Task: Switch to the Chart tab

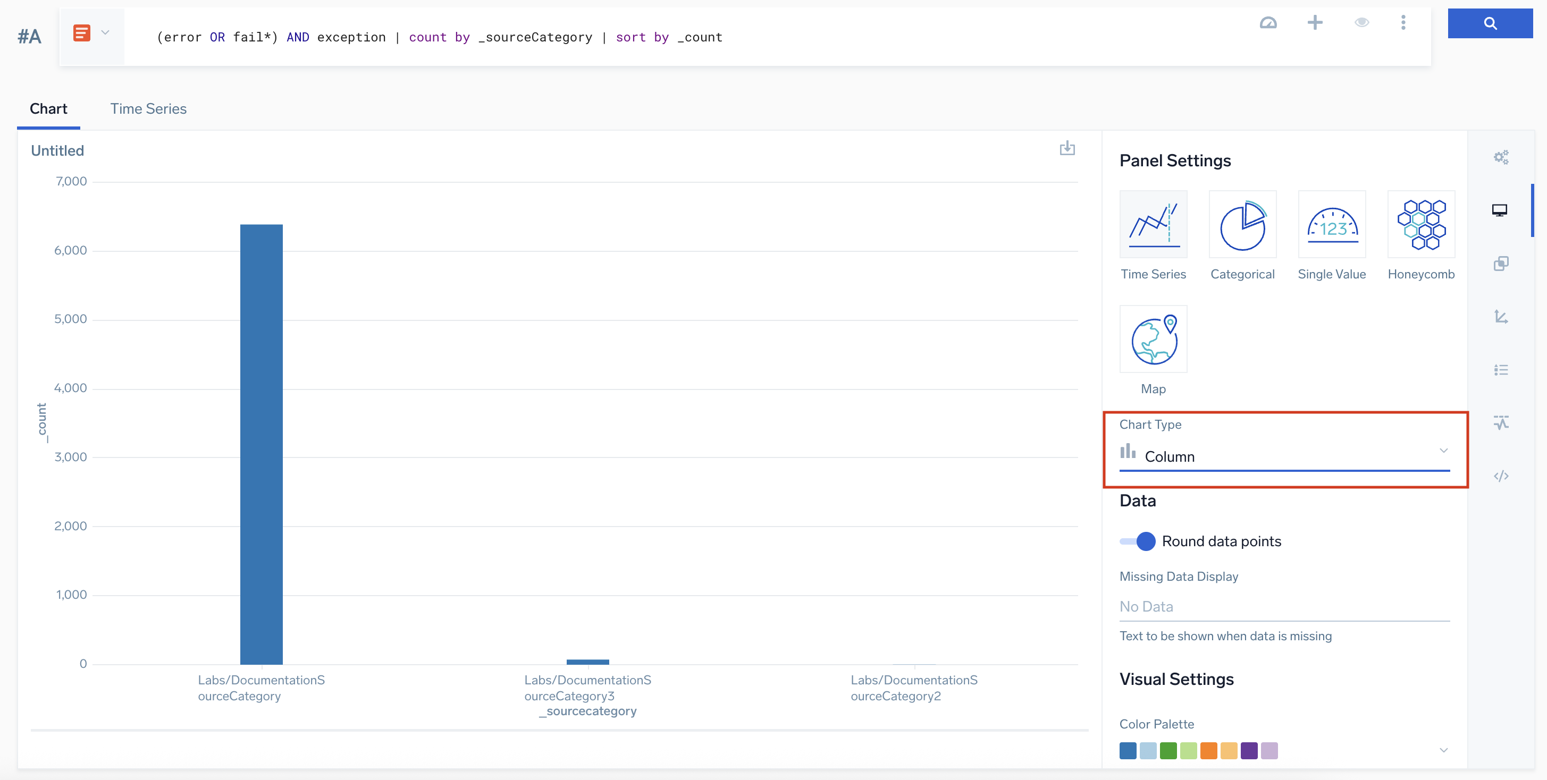Action: tap(48, 109)
